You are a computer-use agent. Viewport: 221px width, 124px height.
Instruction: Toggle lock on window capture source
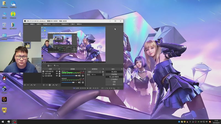tap(59, 74)
